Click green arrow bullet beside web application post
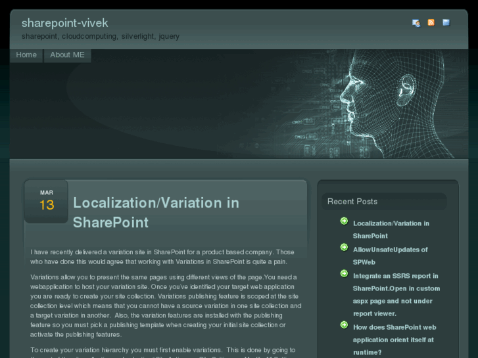Screen dimensions: 478x358 [344, 324]
